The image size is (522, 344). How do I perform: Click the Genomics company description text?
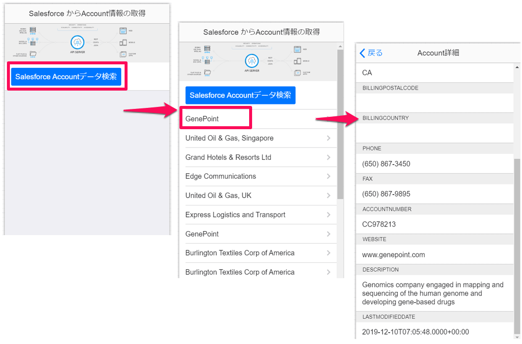(433, 294)
